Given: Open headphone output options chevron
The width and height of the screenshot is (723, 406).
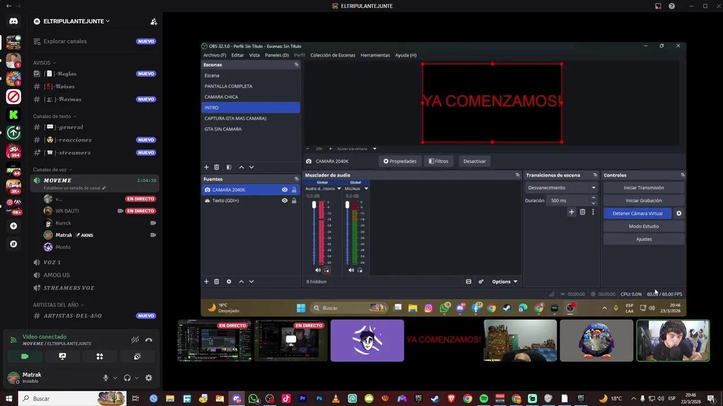Looking at the screenshot, I should click(137, 378).
